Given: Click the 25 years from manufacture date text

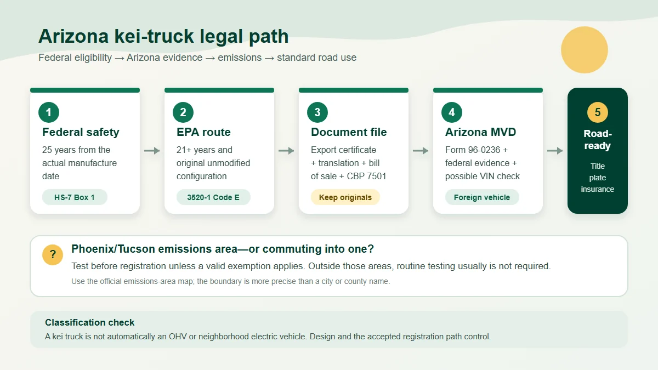Looking at the screenshot, I should [x=80, y=163].
